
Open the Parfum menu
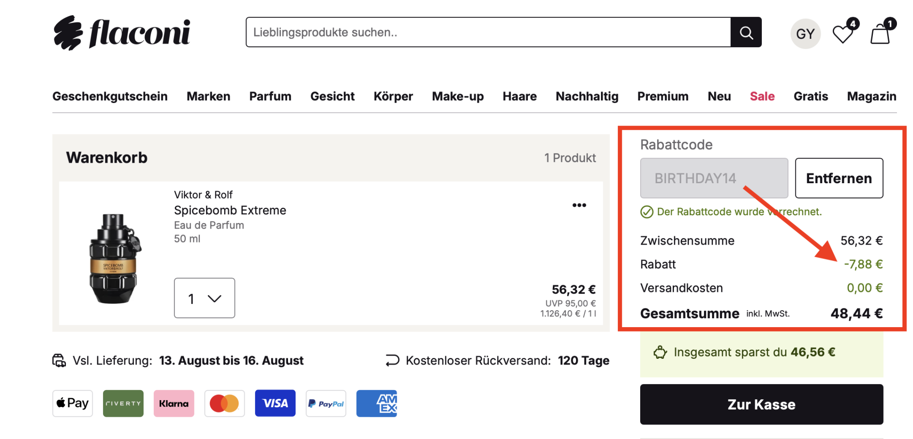pos(270,96)
